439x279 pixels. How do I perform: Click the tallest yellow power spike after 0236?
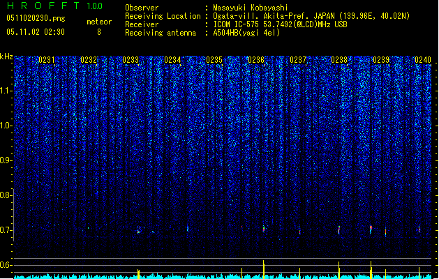coord(263,269)
